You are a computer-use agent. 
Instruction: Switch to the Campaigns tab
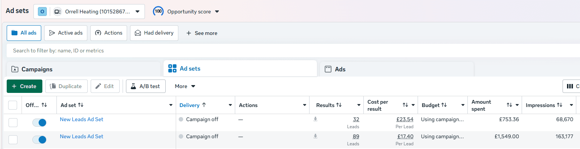[x=84, y=69]
